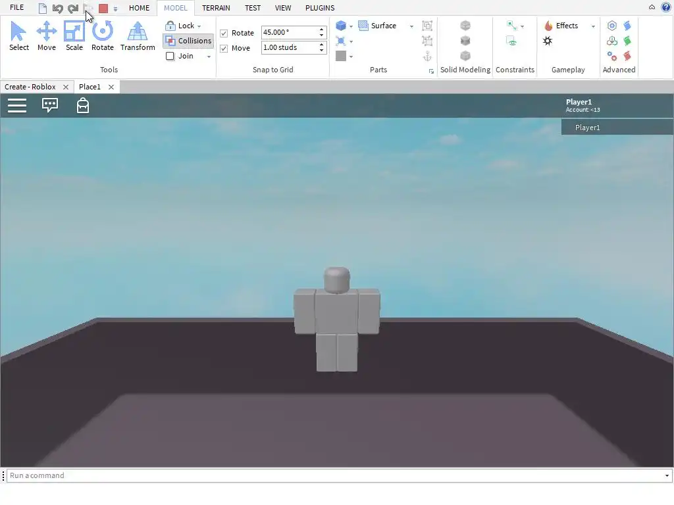This screenshot has height=505, width=674.
Task: Close the Place1 document tab
Action: pos(111,87)
